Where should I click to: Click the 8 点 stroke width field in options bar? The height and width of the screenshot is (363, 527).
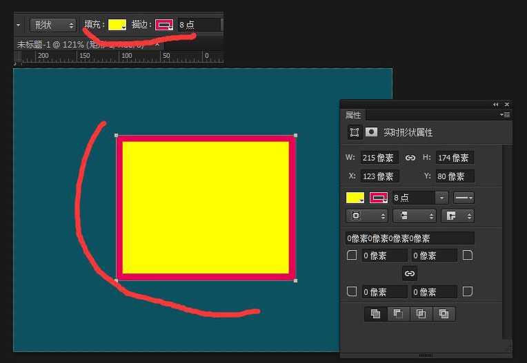coord(199,25)
